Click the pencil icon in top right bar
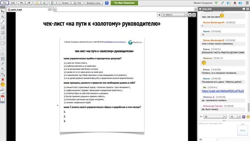 point(223,3)
